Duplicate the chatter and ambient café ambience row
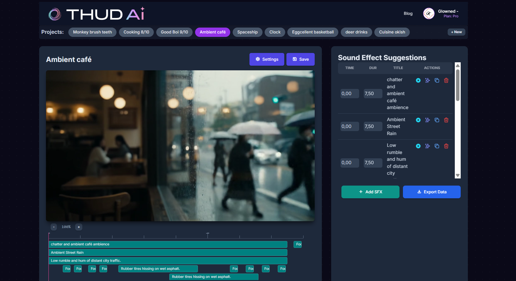This screenshot has width=516, height=281. tap(437, 81)
